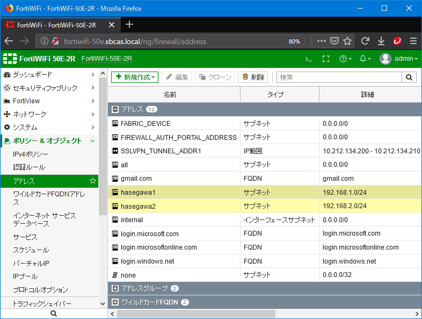
Task: Reload the page in Firefox
Action: pyautogui.click(x=365, y=41)
